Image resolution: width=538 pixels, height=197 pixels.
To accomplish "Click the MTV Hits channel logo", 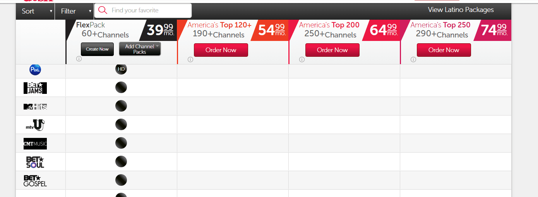I will pyautogui.click(x=35, y=107).
